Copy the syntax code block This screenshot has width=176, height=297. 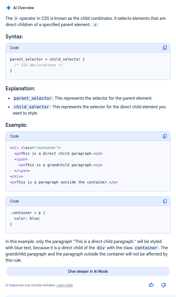pyautogui.click(x=165, y=48)
